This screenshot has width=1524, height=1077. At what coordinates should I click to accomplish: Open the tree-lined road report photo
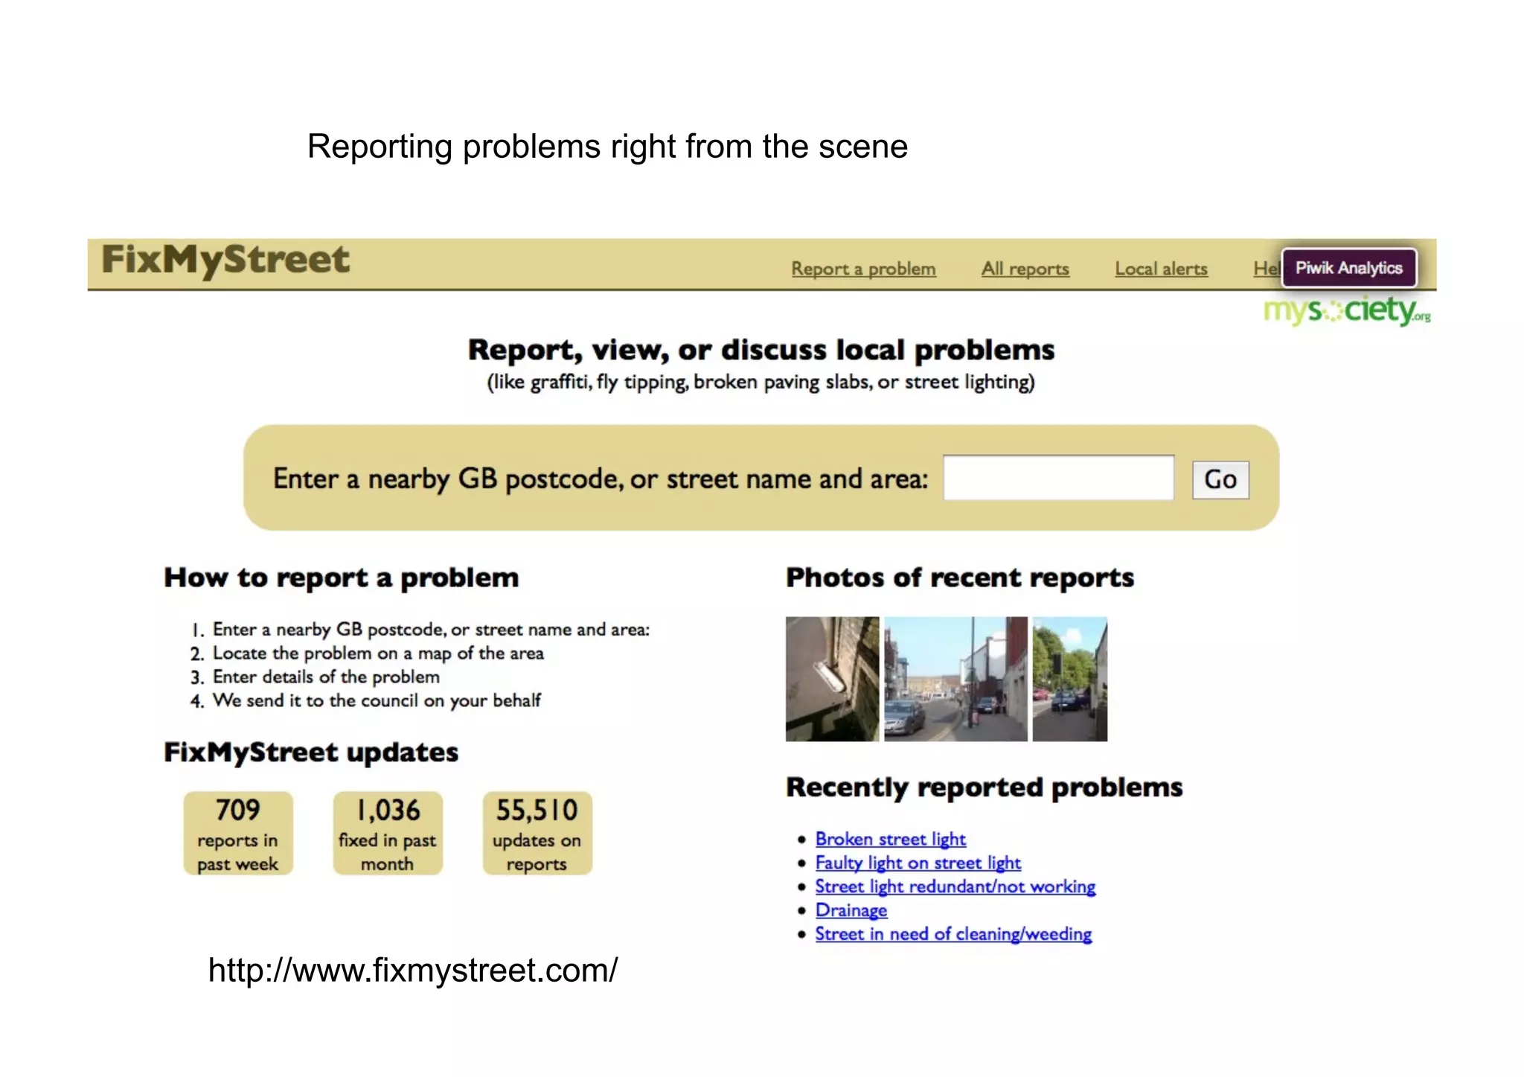pyautogui.click(x=1069, y=679)
